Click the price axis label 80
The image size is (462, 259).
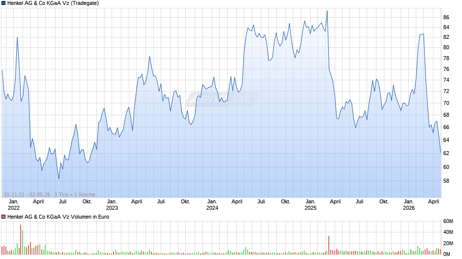click(x=446, y=47)
